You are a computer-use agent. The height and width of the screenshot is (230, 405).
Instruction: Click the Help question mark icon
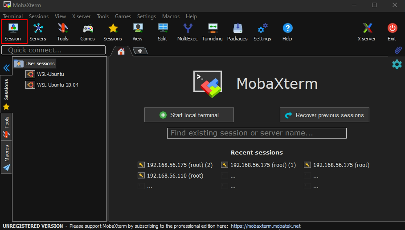287,32
